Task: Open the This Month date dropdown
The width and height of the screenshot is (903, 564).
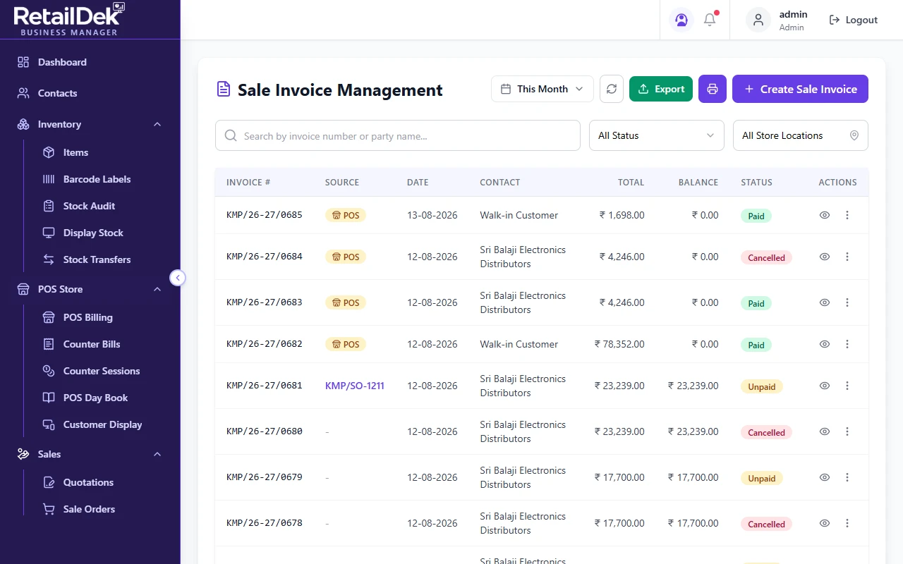Action: click(543, 89)
